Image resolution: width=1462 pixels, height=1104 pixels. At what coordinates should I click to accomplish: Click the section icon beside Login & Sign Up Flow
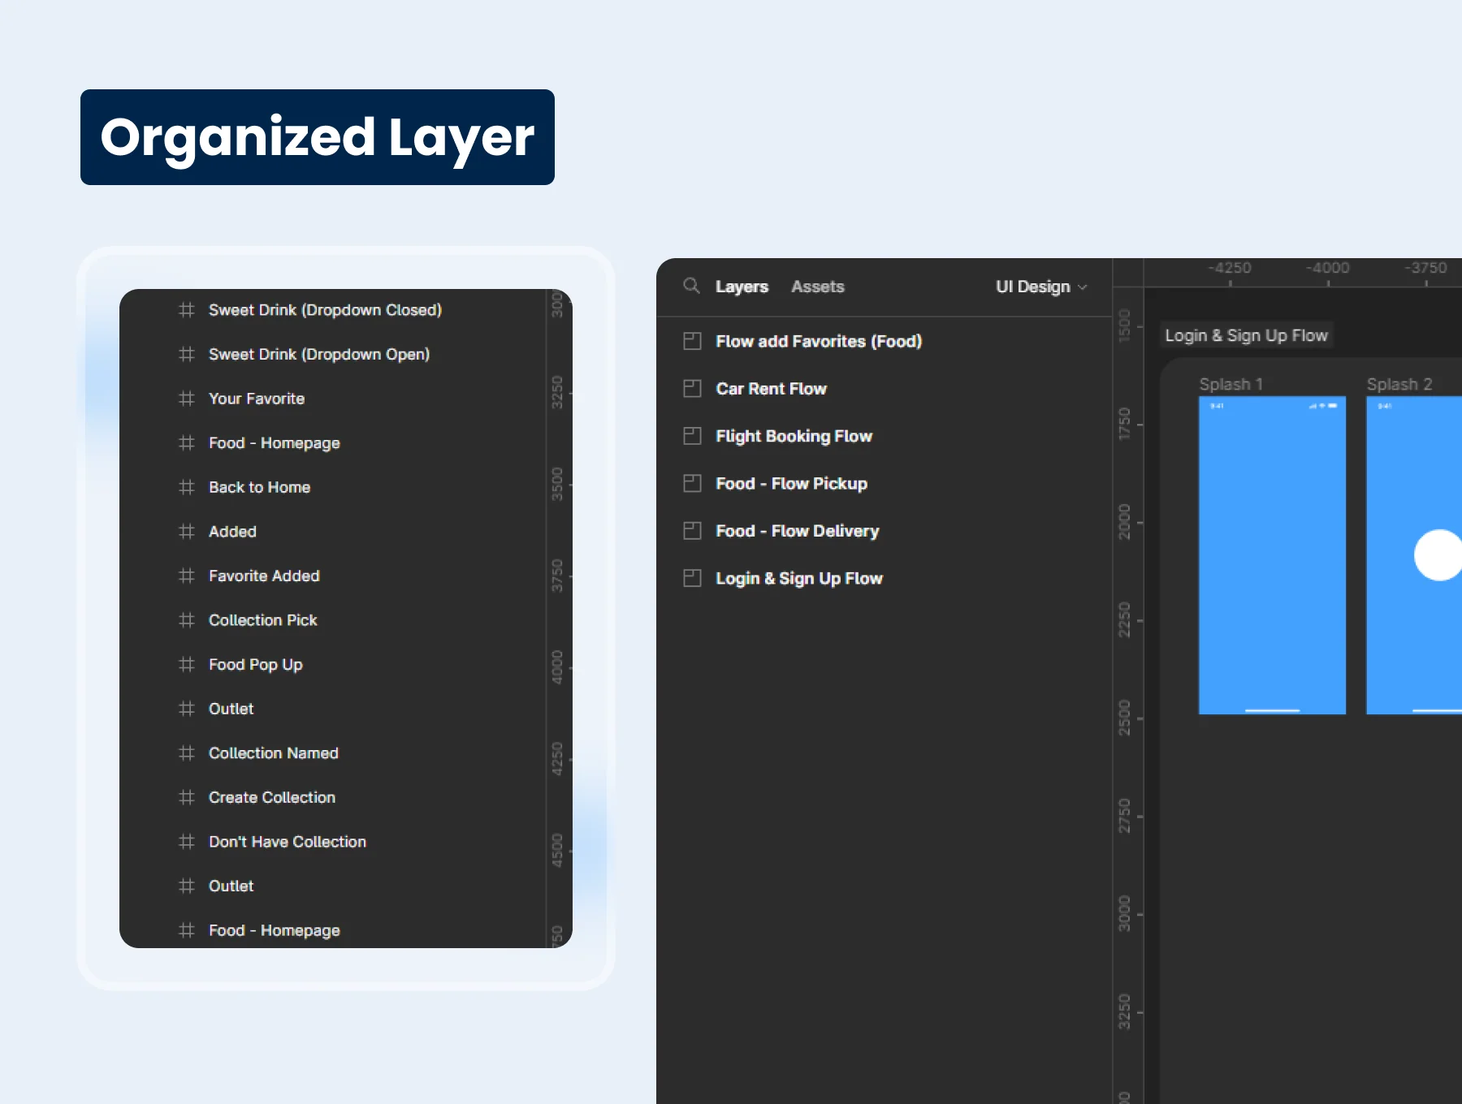tap(692, 578)
